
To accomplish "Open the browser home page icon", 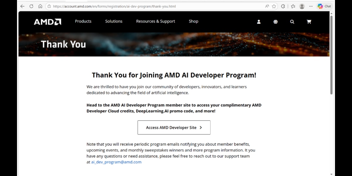I will tap(40, 6).
